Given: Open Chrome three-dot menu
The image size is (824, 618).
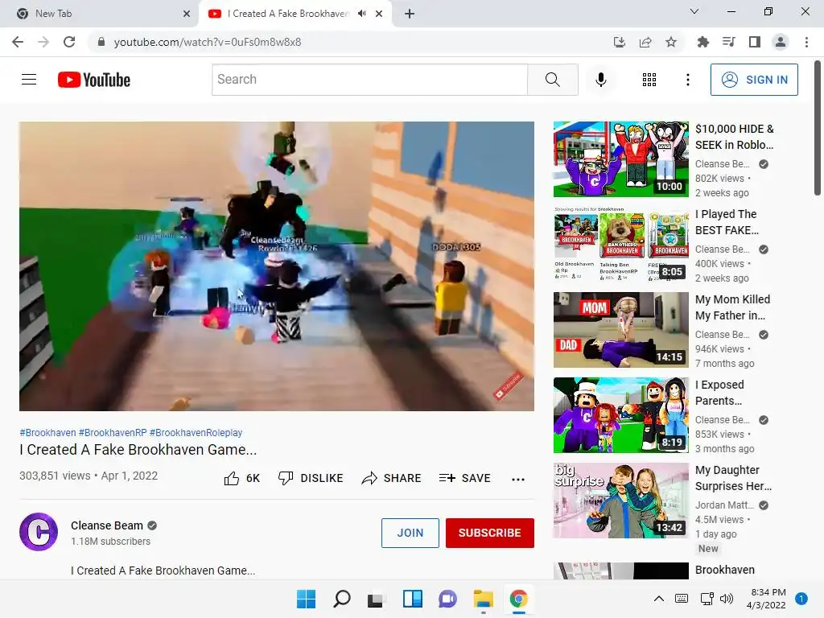Looking at the screenshot, I should coord(806,42).
